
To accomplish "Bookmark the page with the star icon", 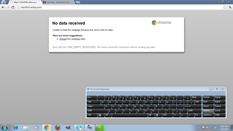I will [225, 7].
